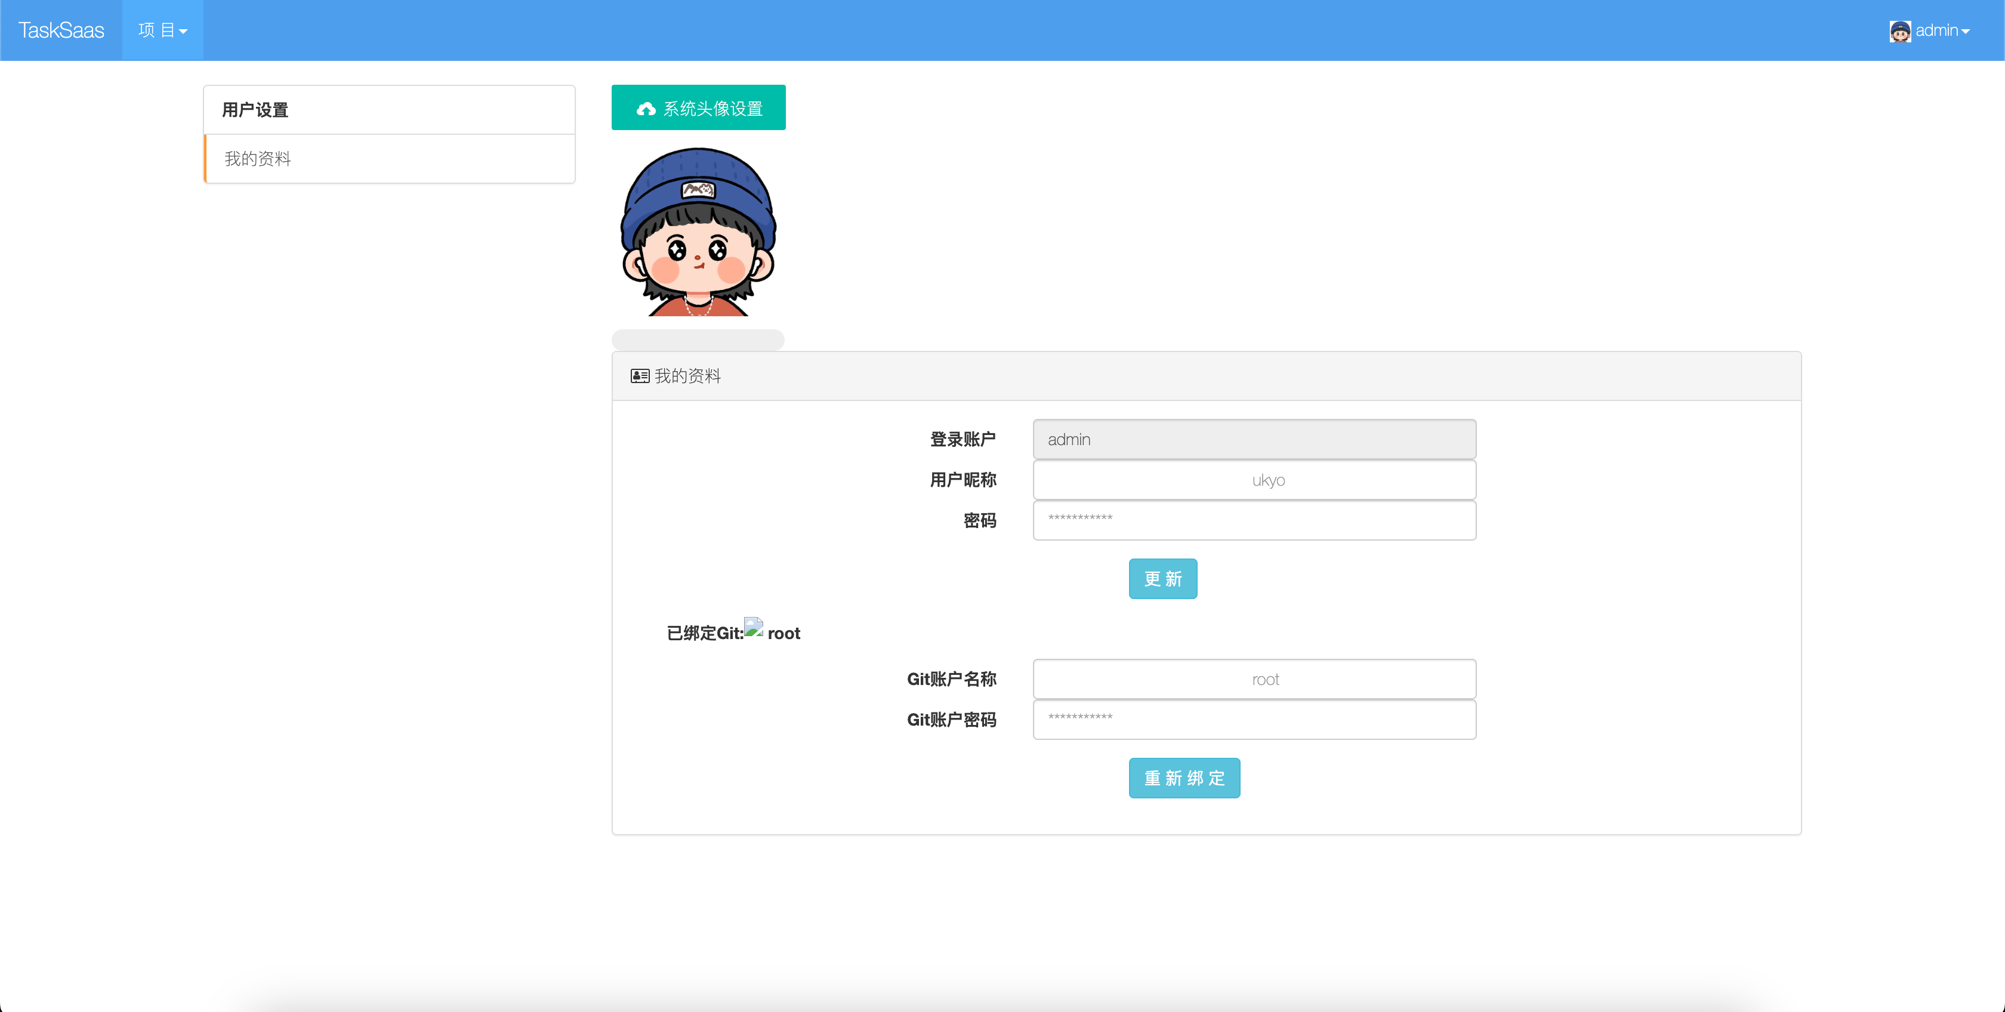This screenshot has height=1012, width=2005.
Task: Click the disabled 登录账户 admin field
Action: click(x=1254, y=440)
